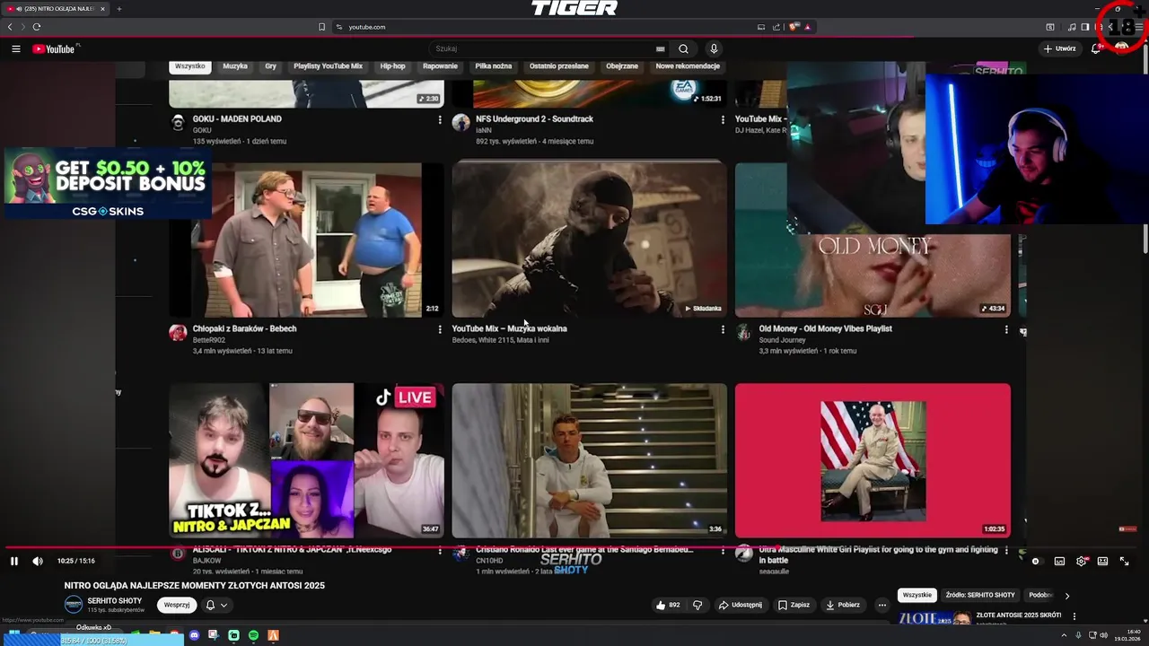Open options for Chłopaki z Baraków - Bebech
Image resolution: width=1149 pixels, height=646 pixels.
pos(440,329)
